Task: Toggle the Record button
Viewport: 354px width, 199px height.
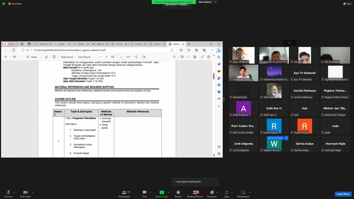Action: [x=178, y=193]
